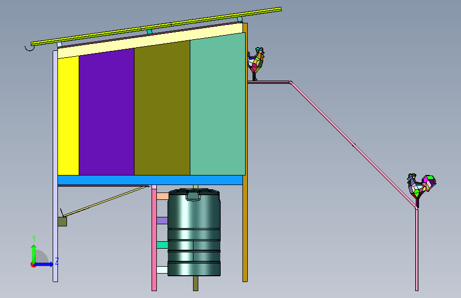
Task: Select the golden-brown vertical post beside the teal panel
Action: coord(245,153)
